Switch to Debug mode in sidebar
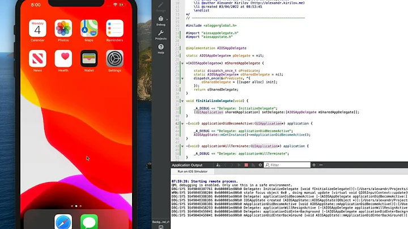This screenshot has height=229, width=408. (x=161, y=21)
